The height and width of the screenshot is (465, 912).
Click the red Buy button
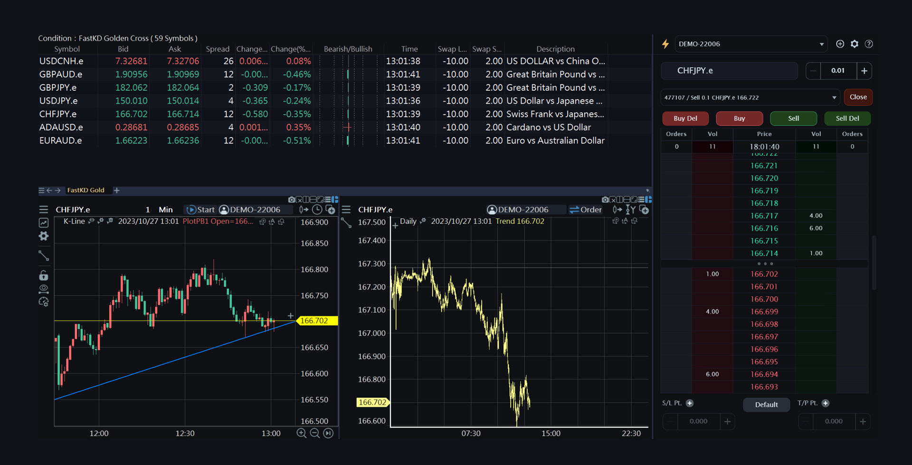739,118
